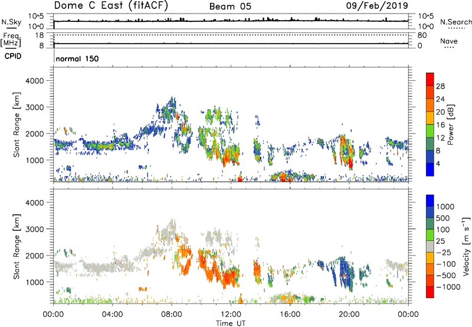Click the "80" Nave axis value

[422, 35]
